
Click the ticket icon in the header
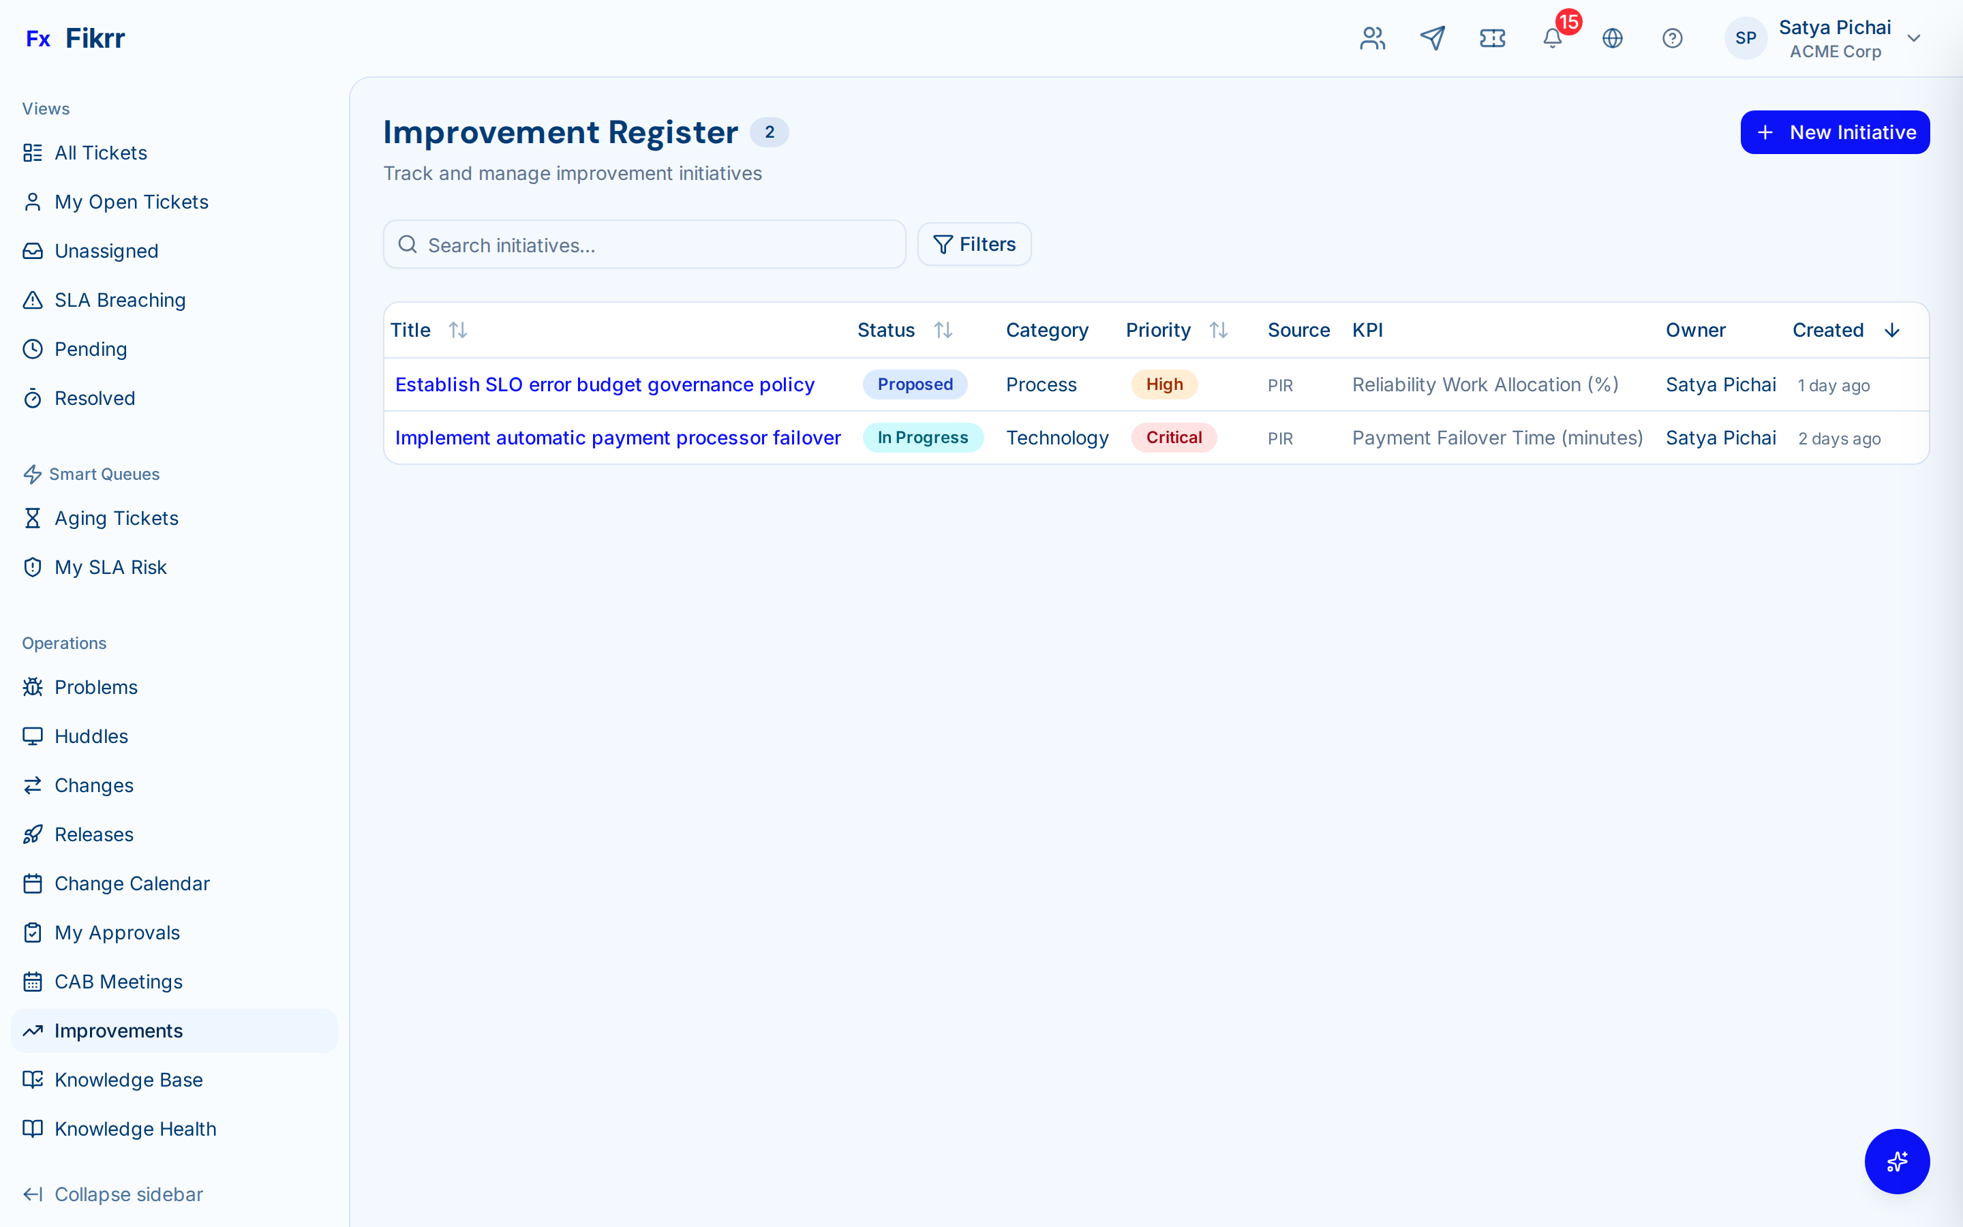tap(1493, 38)
